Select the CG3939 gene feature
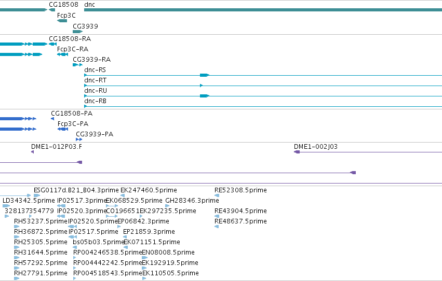The width and height of the screenshot is (442, 281). coord(77,32)
